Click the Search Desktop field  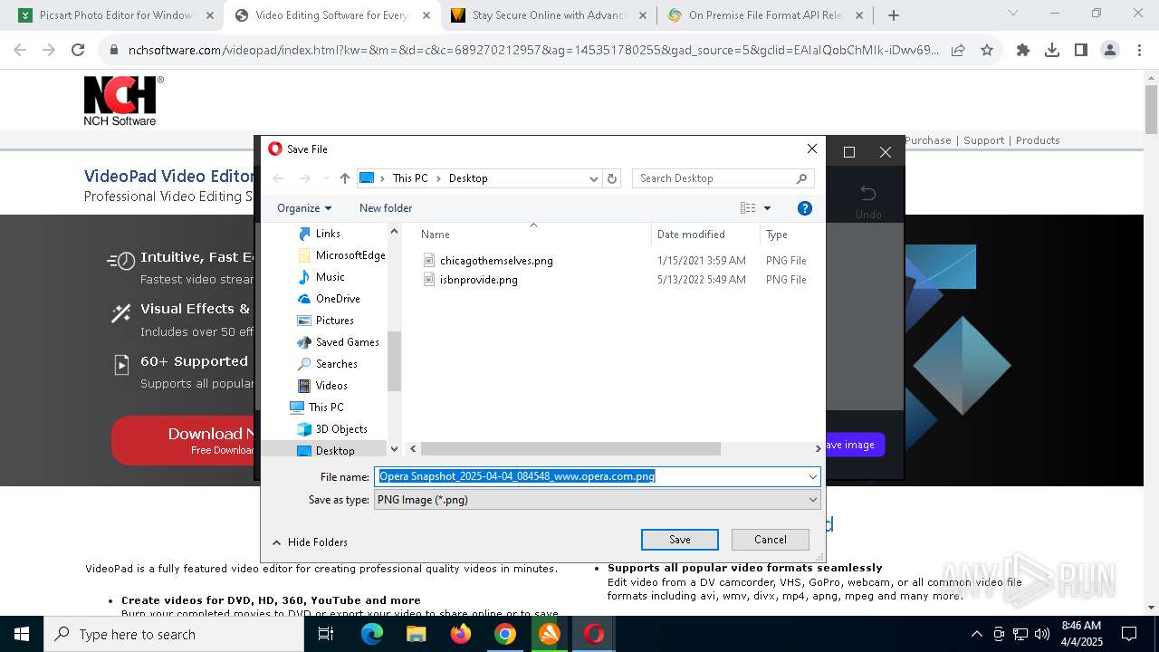[723, 178]
